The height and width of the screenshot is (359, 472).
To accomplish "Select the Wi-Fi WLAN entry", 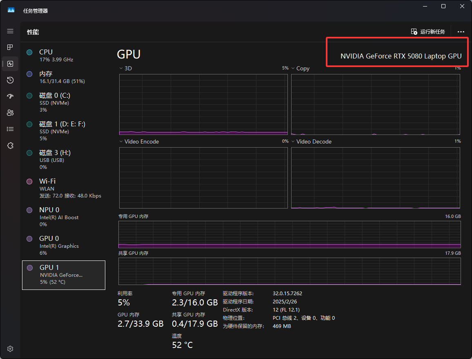I will click(64, 188).
